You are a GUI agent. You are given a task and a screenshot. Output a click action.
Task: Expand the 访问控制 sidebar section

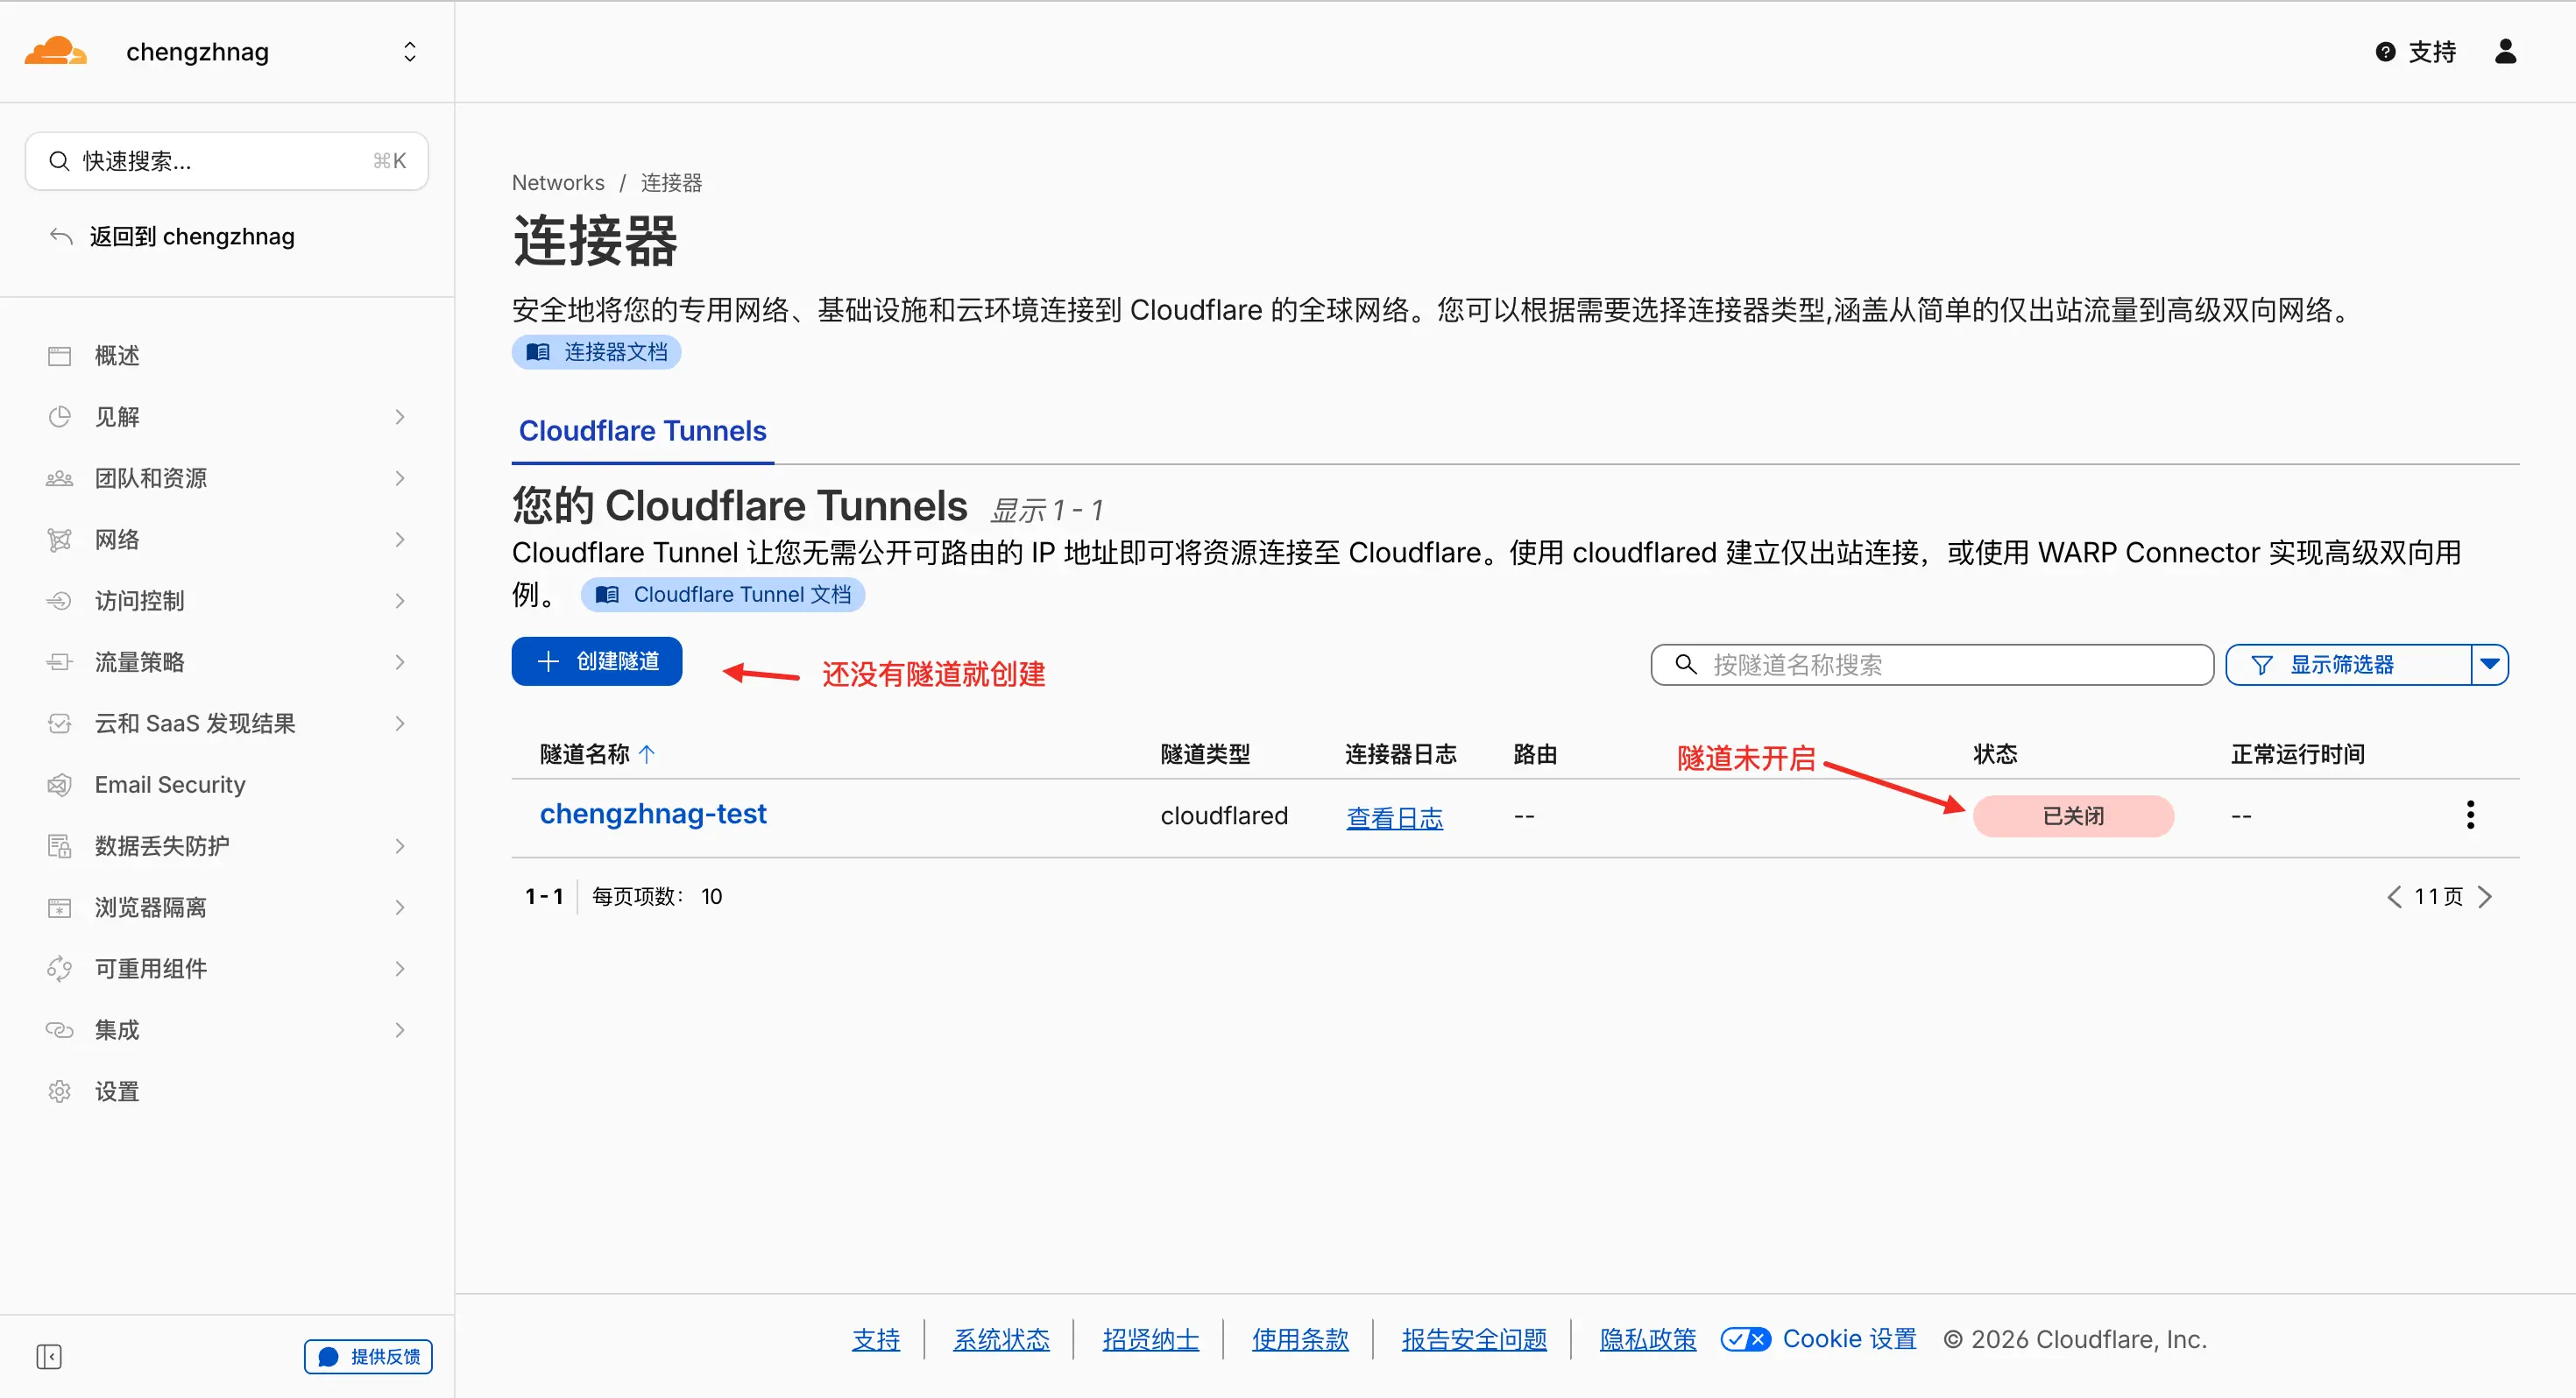tap(399, 601)
